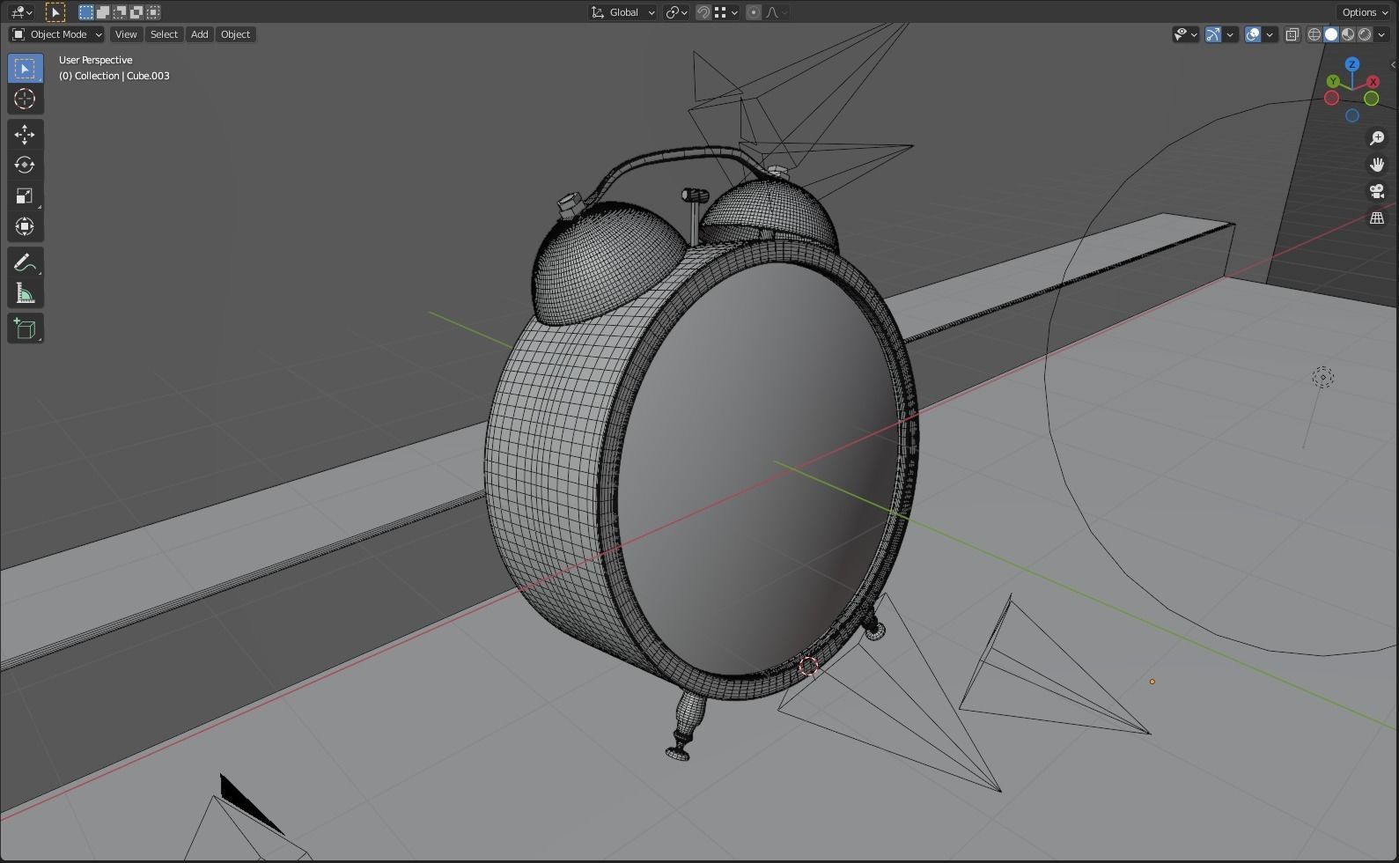Select the Scale tool
This screenshot has width=1399, height=863.
coord(25,196)
